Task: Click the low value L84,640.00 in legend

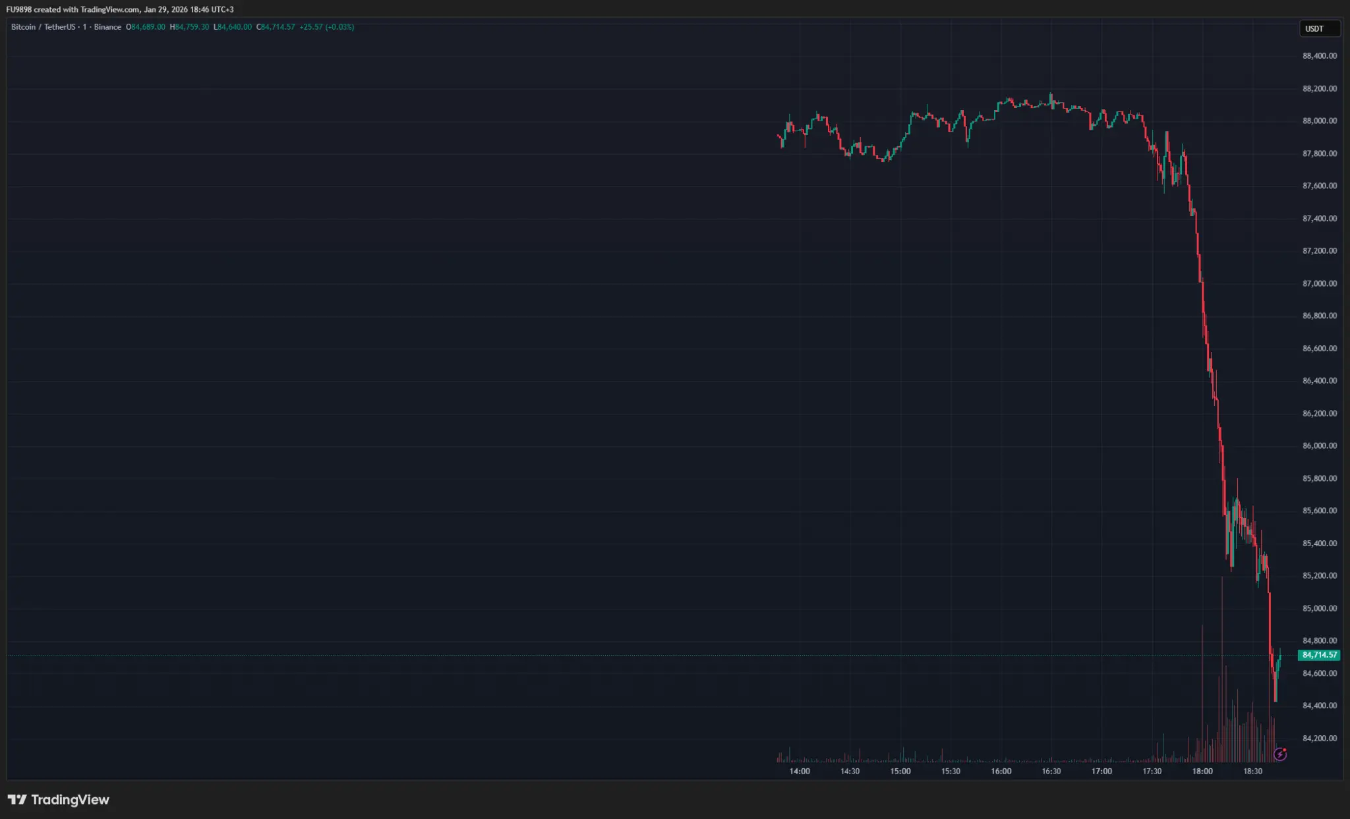Action: coord(232,27)
